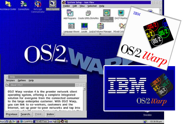Open the Help menu in System Setup

[102, 6]
